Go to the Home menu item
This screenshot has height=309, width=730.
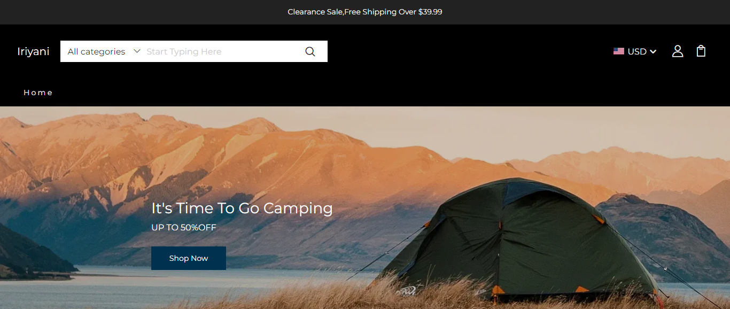pyautogui.click(x=38, y=92)
